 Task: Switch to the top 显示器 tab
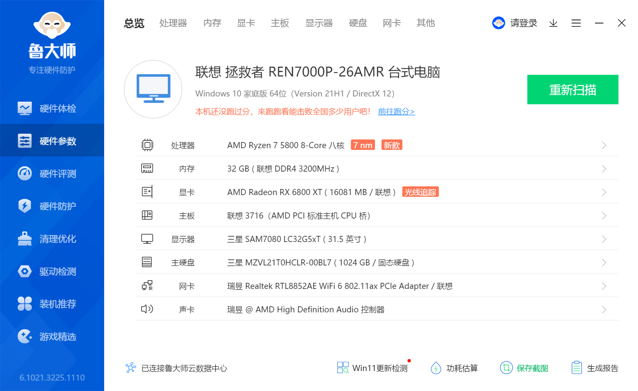pyautogui.click(x=319, y=23)
